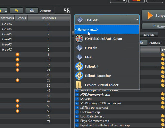This screenshot has width=165, height=128.
Task: Select PiperCaitCurieDialogueOverhaul.esp plugin name
Action: pyautogui.click(x=105, y=125)
